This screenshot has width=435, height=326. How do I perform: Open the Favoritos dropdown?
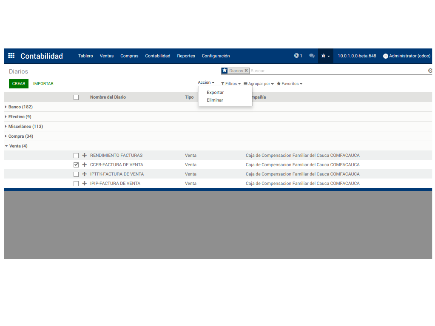pyautogui.click(x=290, y=84)
